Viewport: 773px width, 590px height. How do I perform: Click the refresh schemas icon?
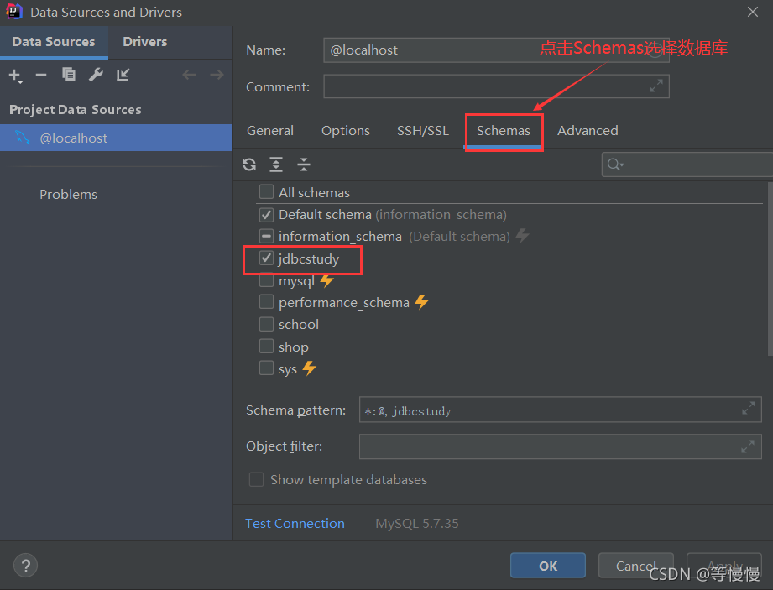pyautogui.click(x=248, y=164)
